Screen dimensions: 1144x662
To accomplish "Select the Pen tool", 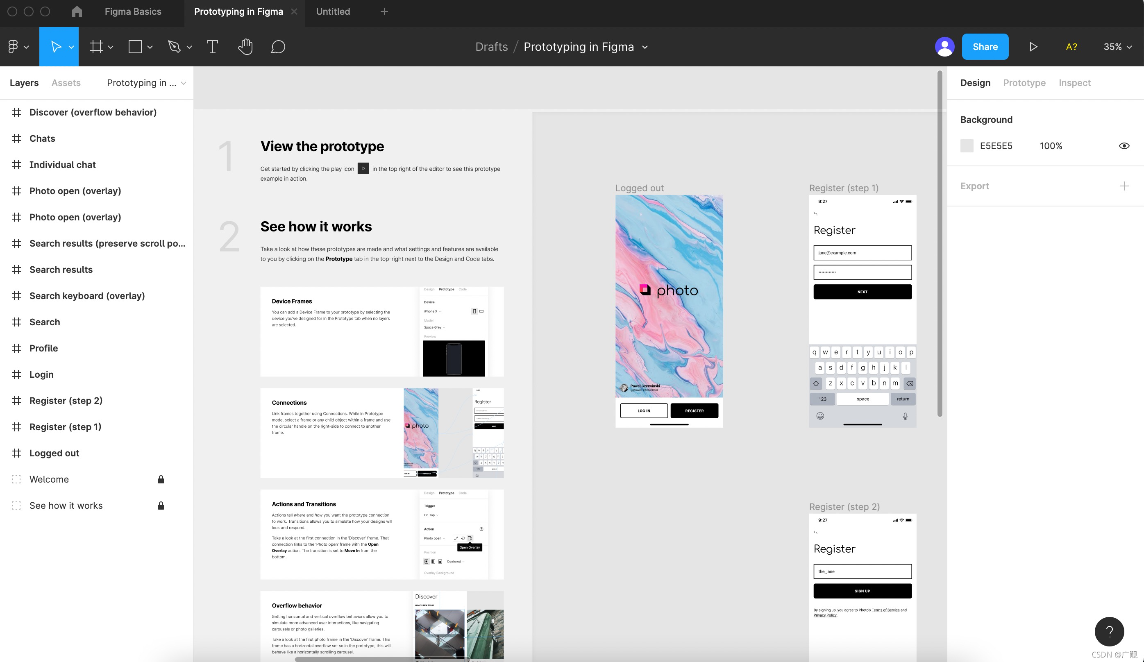I will 174,47.
